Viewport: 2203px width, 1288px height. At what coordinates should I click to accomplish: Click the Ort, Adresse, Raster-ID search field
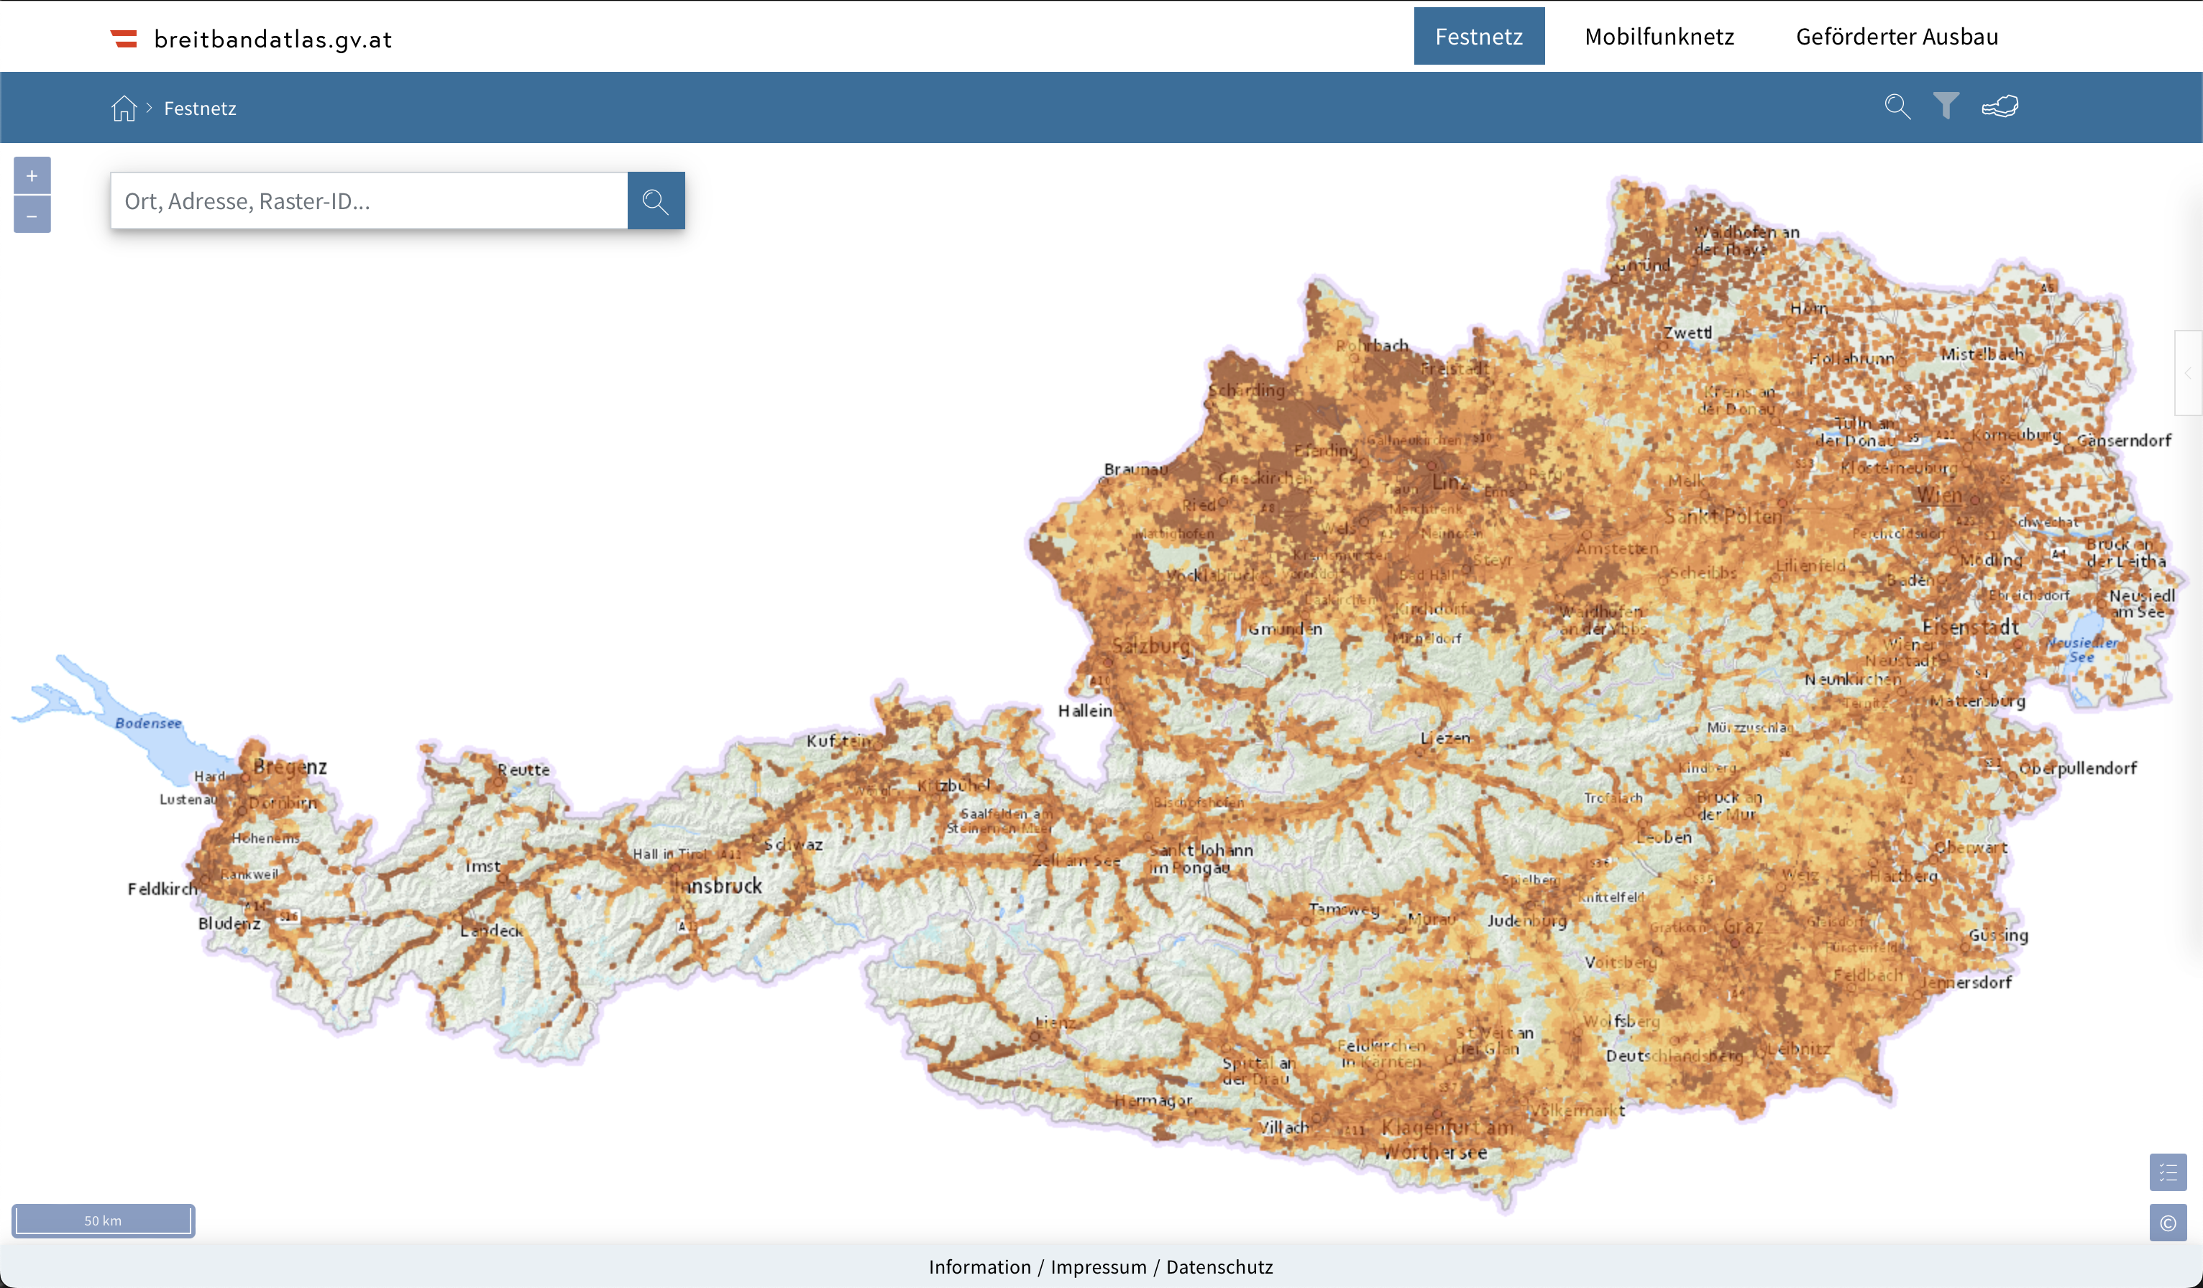point(368,201)
